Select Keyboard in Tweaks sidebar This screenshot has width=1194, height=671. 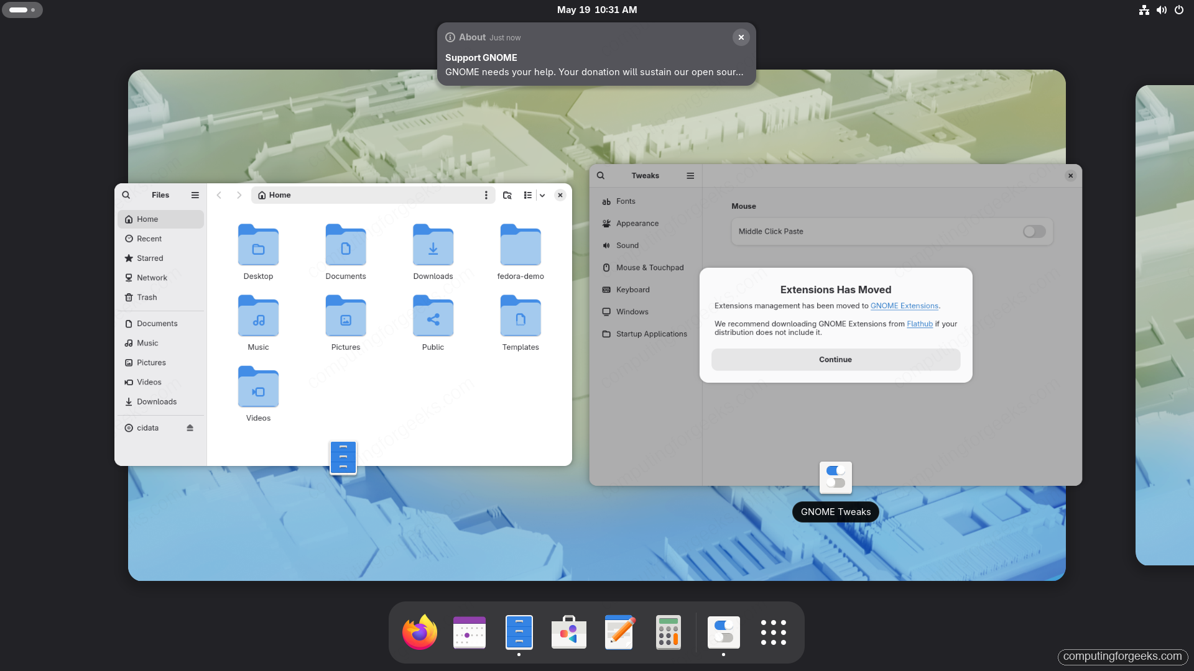pyautogui.click(x=646, y=290)
